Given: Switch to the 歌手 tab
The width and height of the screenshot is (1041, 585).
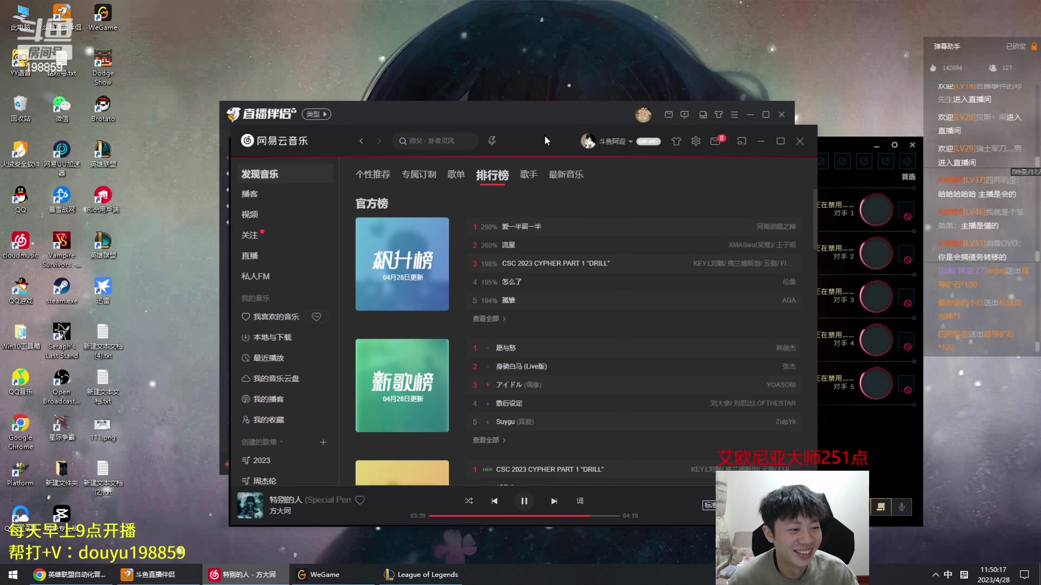Looking at the screenshot, I should pyautogui.click(x=529, y=174).
